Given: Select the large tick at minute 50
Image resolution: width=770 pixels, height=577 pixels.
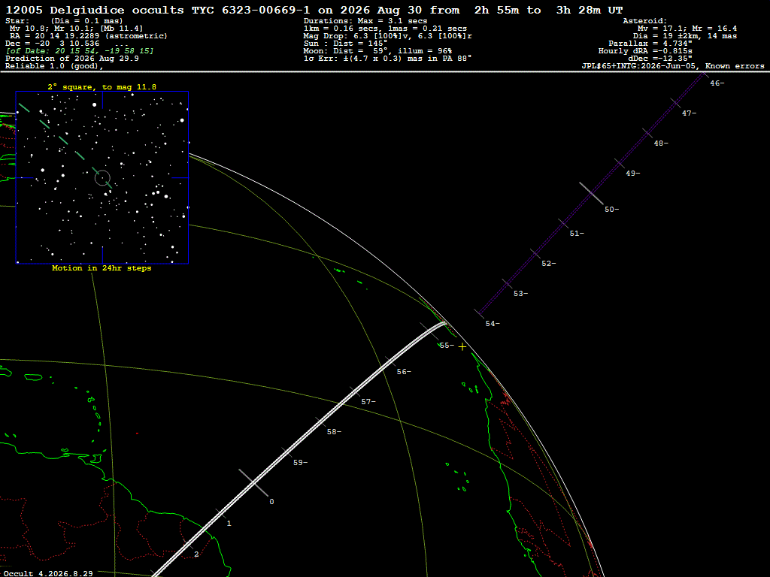Looking at the screenshot, I should (x=591, y=193).
